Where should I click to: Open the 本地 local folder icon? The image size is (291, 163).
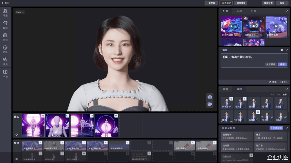(x=5, y=73)
